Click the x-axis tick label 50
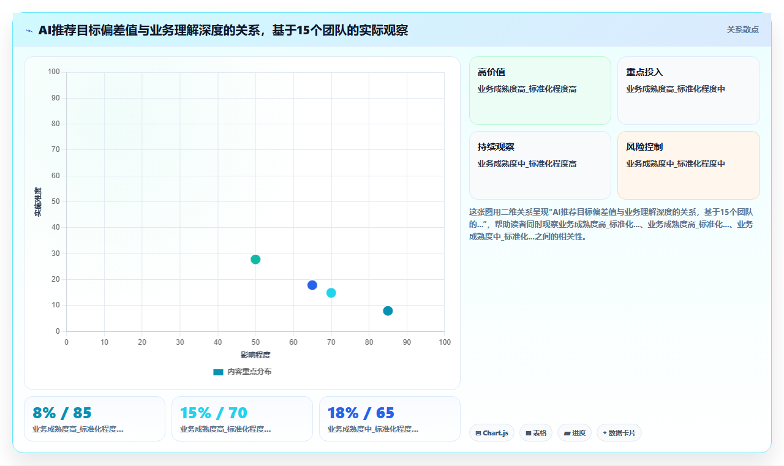 click(x=255, y=342)
